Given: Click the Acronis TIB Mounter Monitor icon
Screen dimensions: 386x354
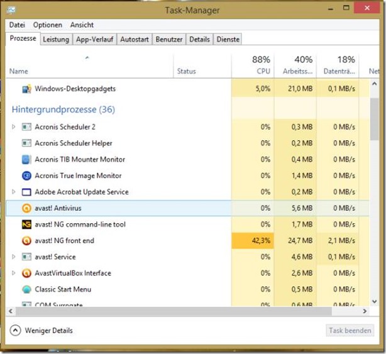Looking at the screenshot, I should point(26,160).
